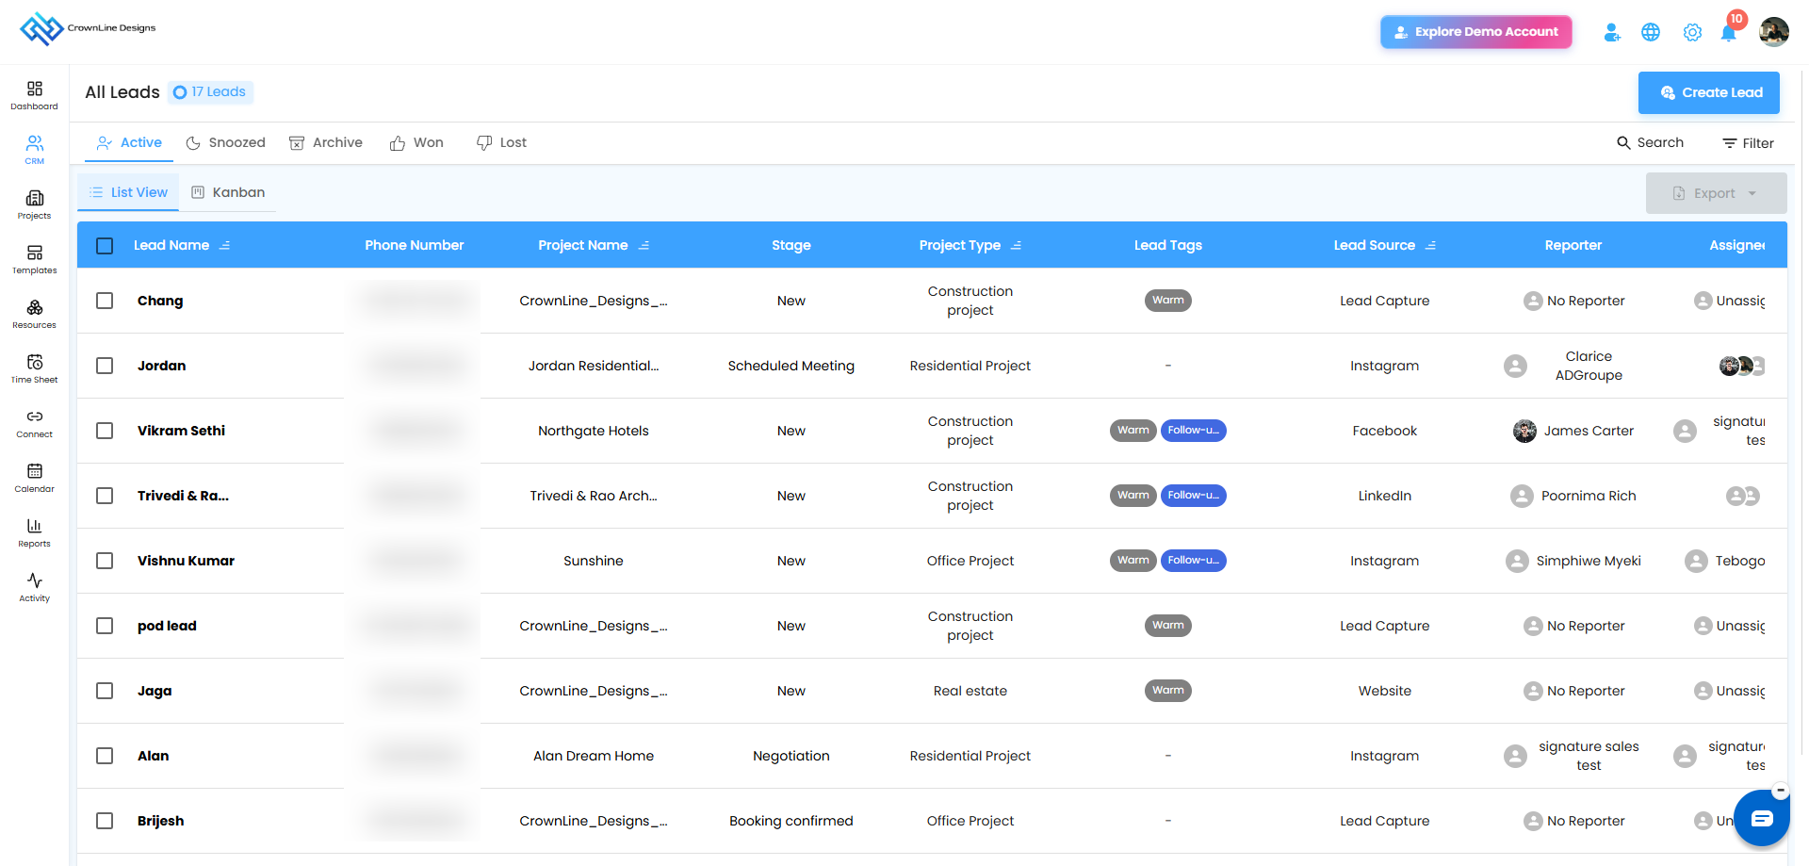Click the Create Lead button
Screen dimensions: 1809x866
click(x=1708, y=92)
